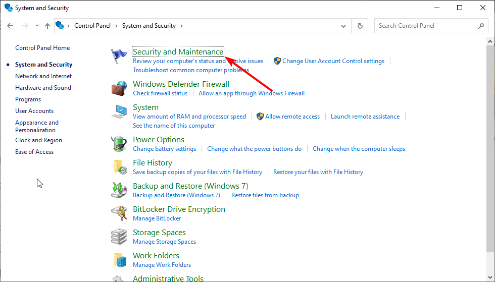Click See the name of this computer
495x282 pixels.
(x=174, y=126)
